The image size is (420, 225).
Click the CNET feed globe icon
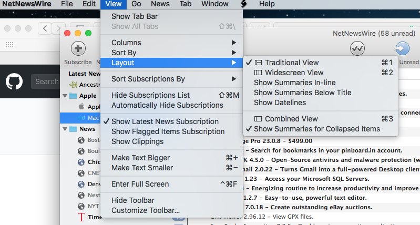pyautogui.click(x=81, y=173)
